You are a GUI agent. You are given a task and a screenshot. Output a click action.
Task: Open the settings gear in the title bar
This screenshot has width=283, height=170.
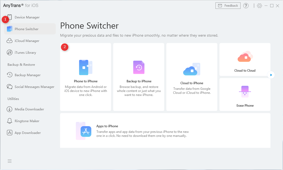pos(259,5)
